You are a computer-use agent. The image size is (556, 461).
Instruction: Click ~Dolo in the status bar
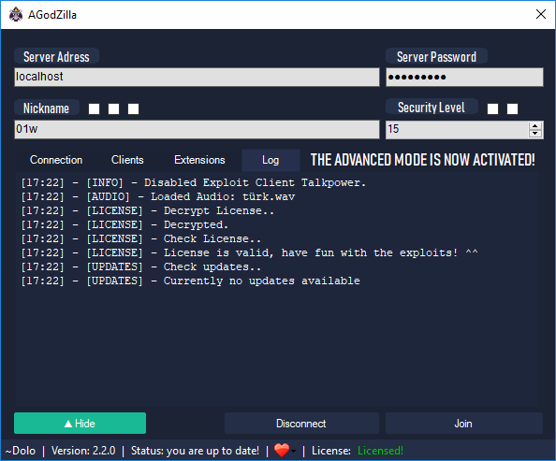(21, 451)
